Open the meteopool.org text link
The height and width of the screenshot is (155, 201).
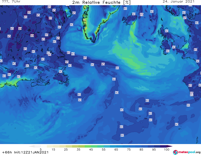click(189, 152)
